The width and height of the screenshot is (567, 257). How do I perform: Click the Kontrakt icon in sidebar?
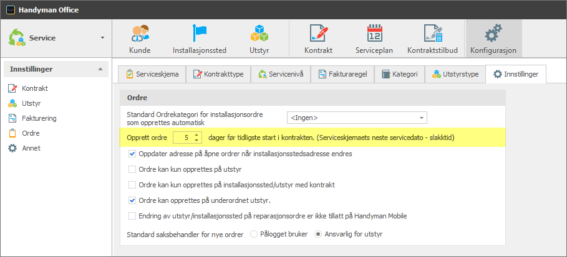tap(12, 88)
